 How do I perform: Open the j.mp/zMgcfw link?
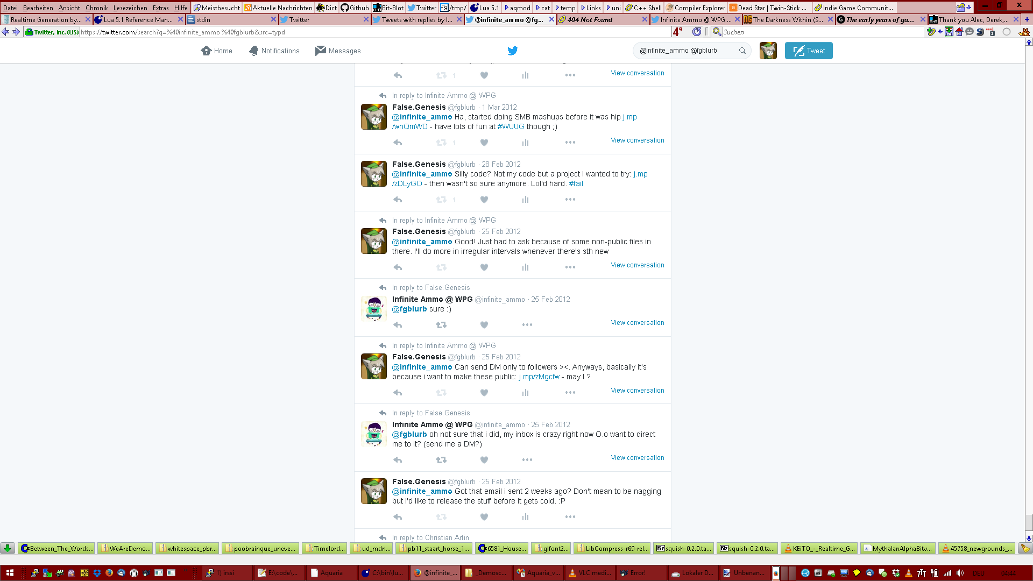click(x=539, y=377)
